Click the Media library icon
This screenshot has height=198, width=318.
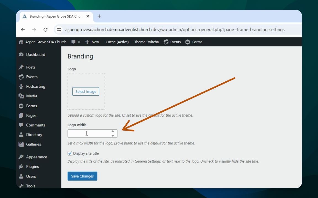tap(21, 96)
